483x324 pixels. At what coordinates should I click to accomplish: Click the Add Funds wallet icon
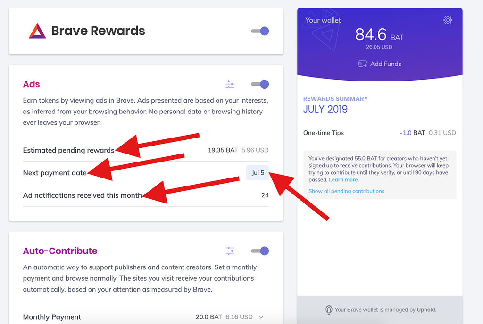point(362,64)
